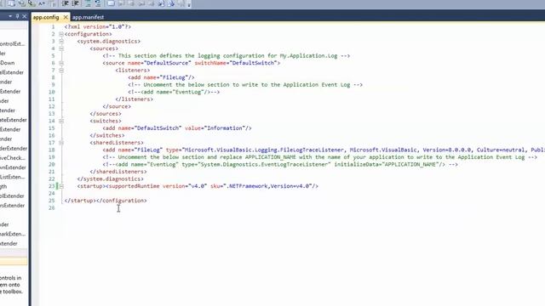Toggle auto-hide pin on the Toolbox panel
The height and width of the screenshot is (306, 545).
click(17, 16)
